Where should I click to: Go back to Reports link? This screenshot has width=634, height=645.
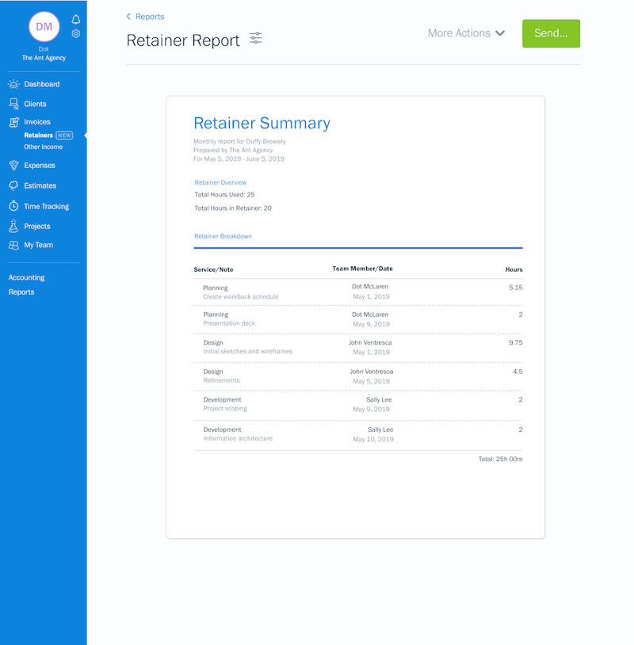pyautogui.click(x=150, y=17)
